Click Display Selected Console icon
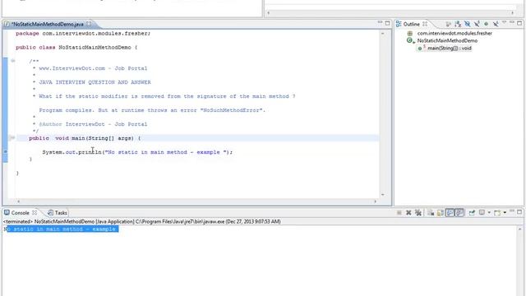This screenshot has width=526, height=296. [x=482, y=212]
